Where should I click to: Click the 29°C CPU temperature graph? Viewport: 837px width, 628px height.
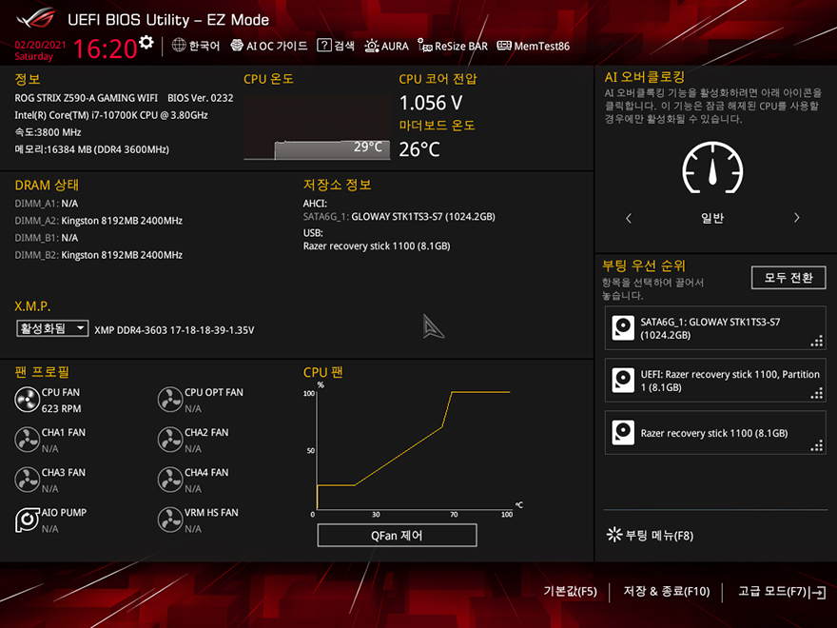(317, 128)
